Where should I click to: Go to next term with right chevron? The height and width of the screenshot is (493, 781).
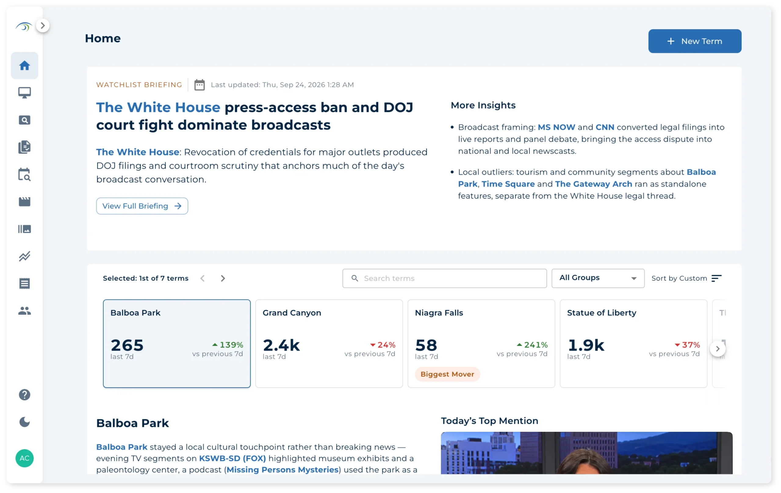click(x=223, y=278)
